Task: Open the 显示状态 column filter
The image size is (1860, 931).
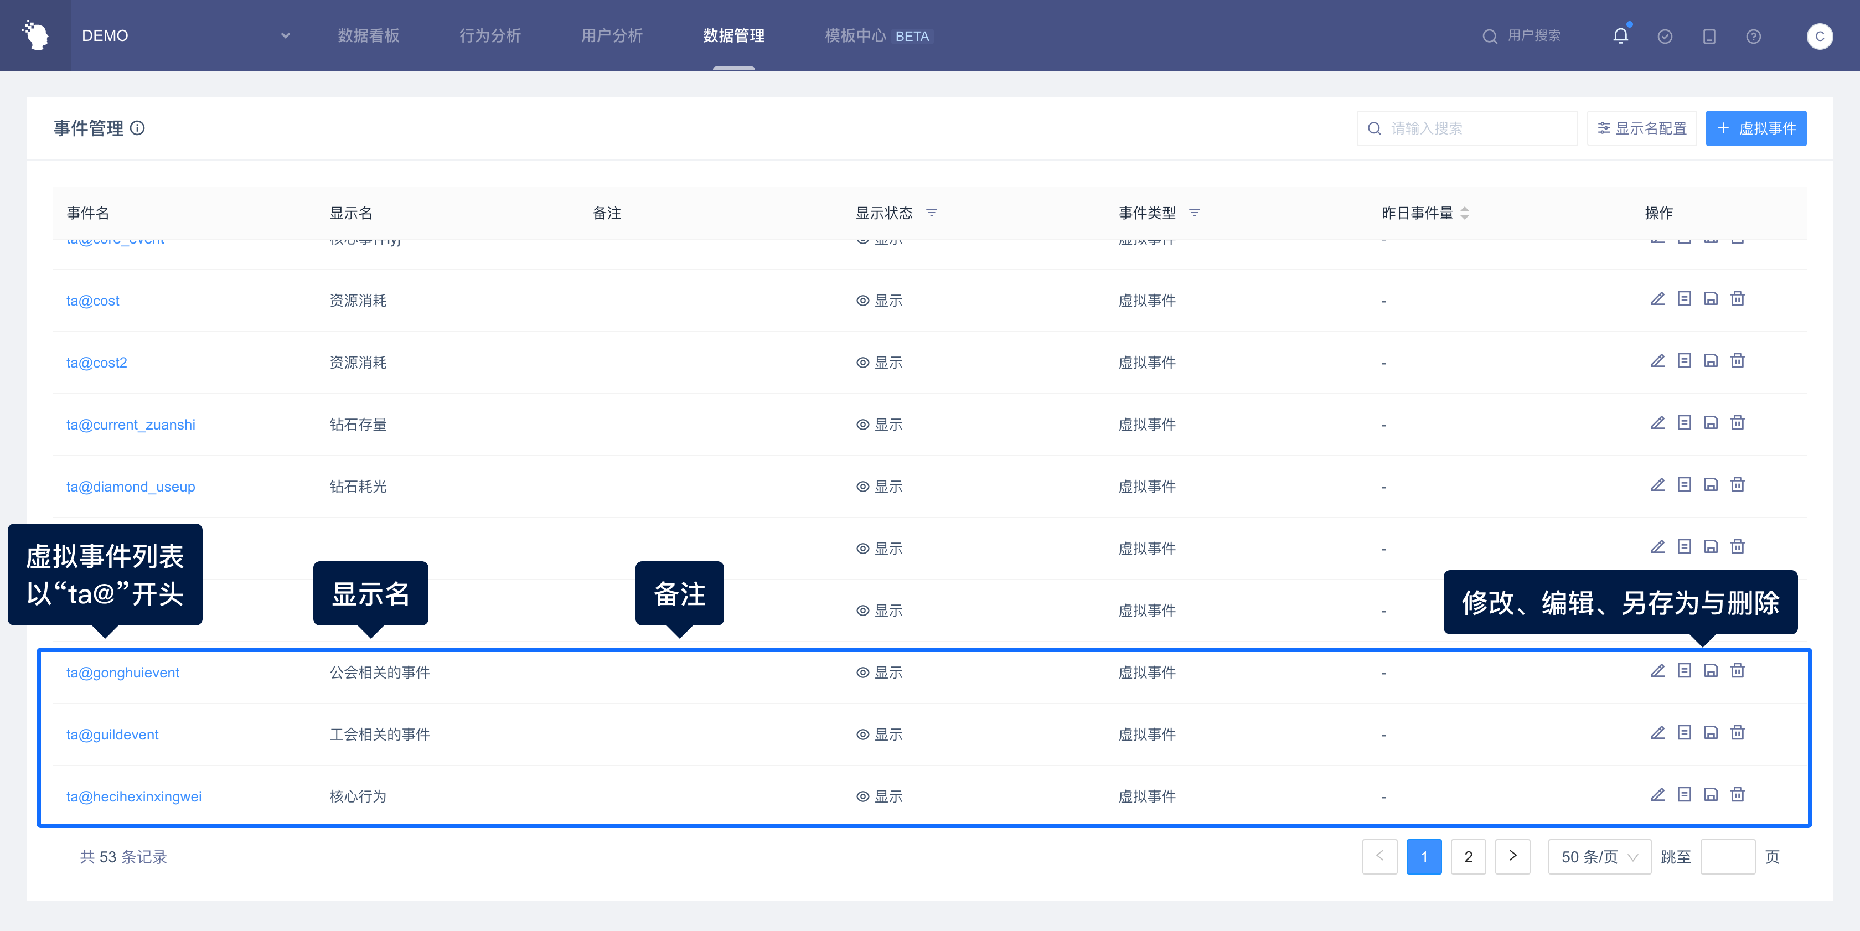Action: pos(932,213)
